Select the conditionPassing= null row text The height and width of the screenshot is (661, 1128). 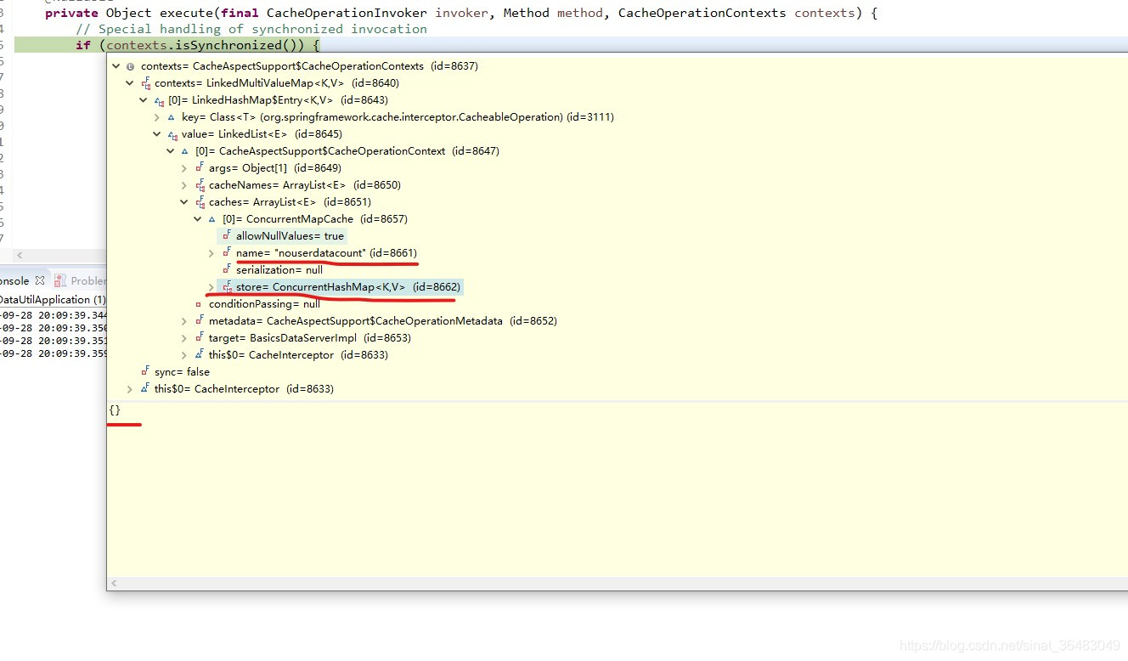point(265,304)
